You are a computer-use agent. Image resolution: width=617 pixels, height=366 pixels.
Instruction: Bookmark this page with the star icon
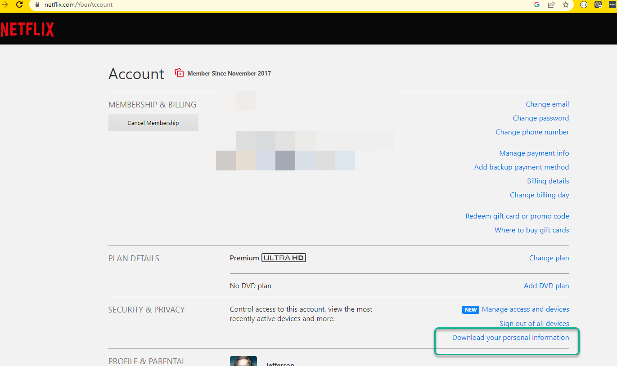pyautogui.click(x=566, y=4)
